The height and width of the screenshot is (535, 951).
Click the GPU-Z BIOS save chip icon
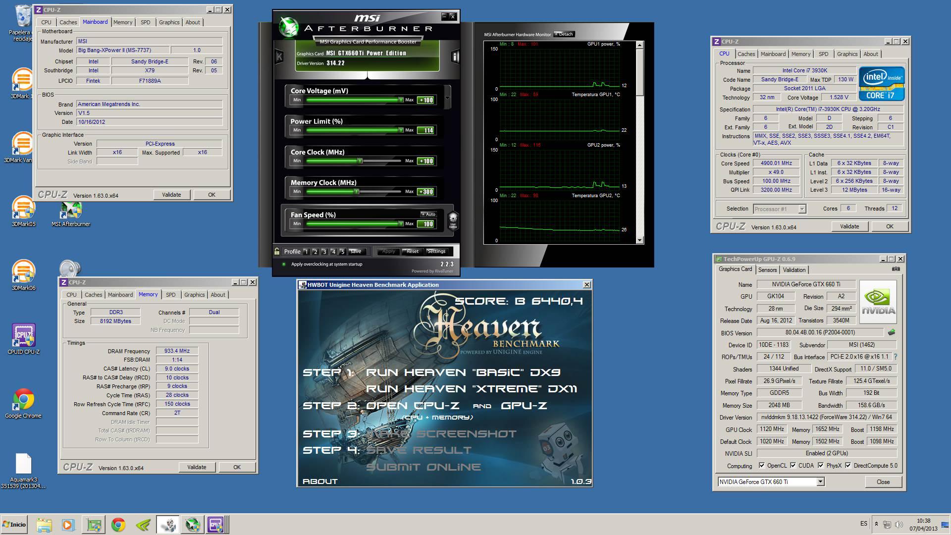pyautogui.click(x=892, y=332)
